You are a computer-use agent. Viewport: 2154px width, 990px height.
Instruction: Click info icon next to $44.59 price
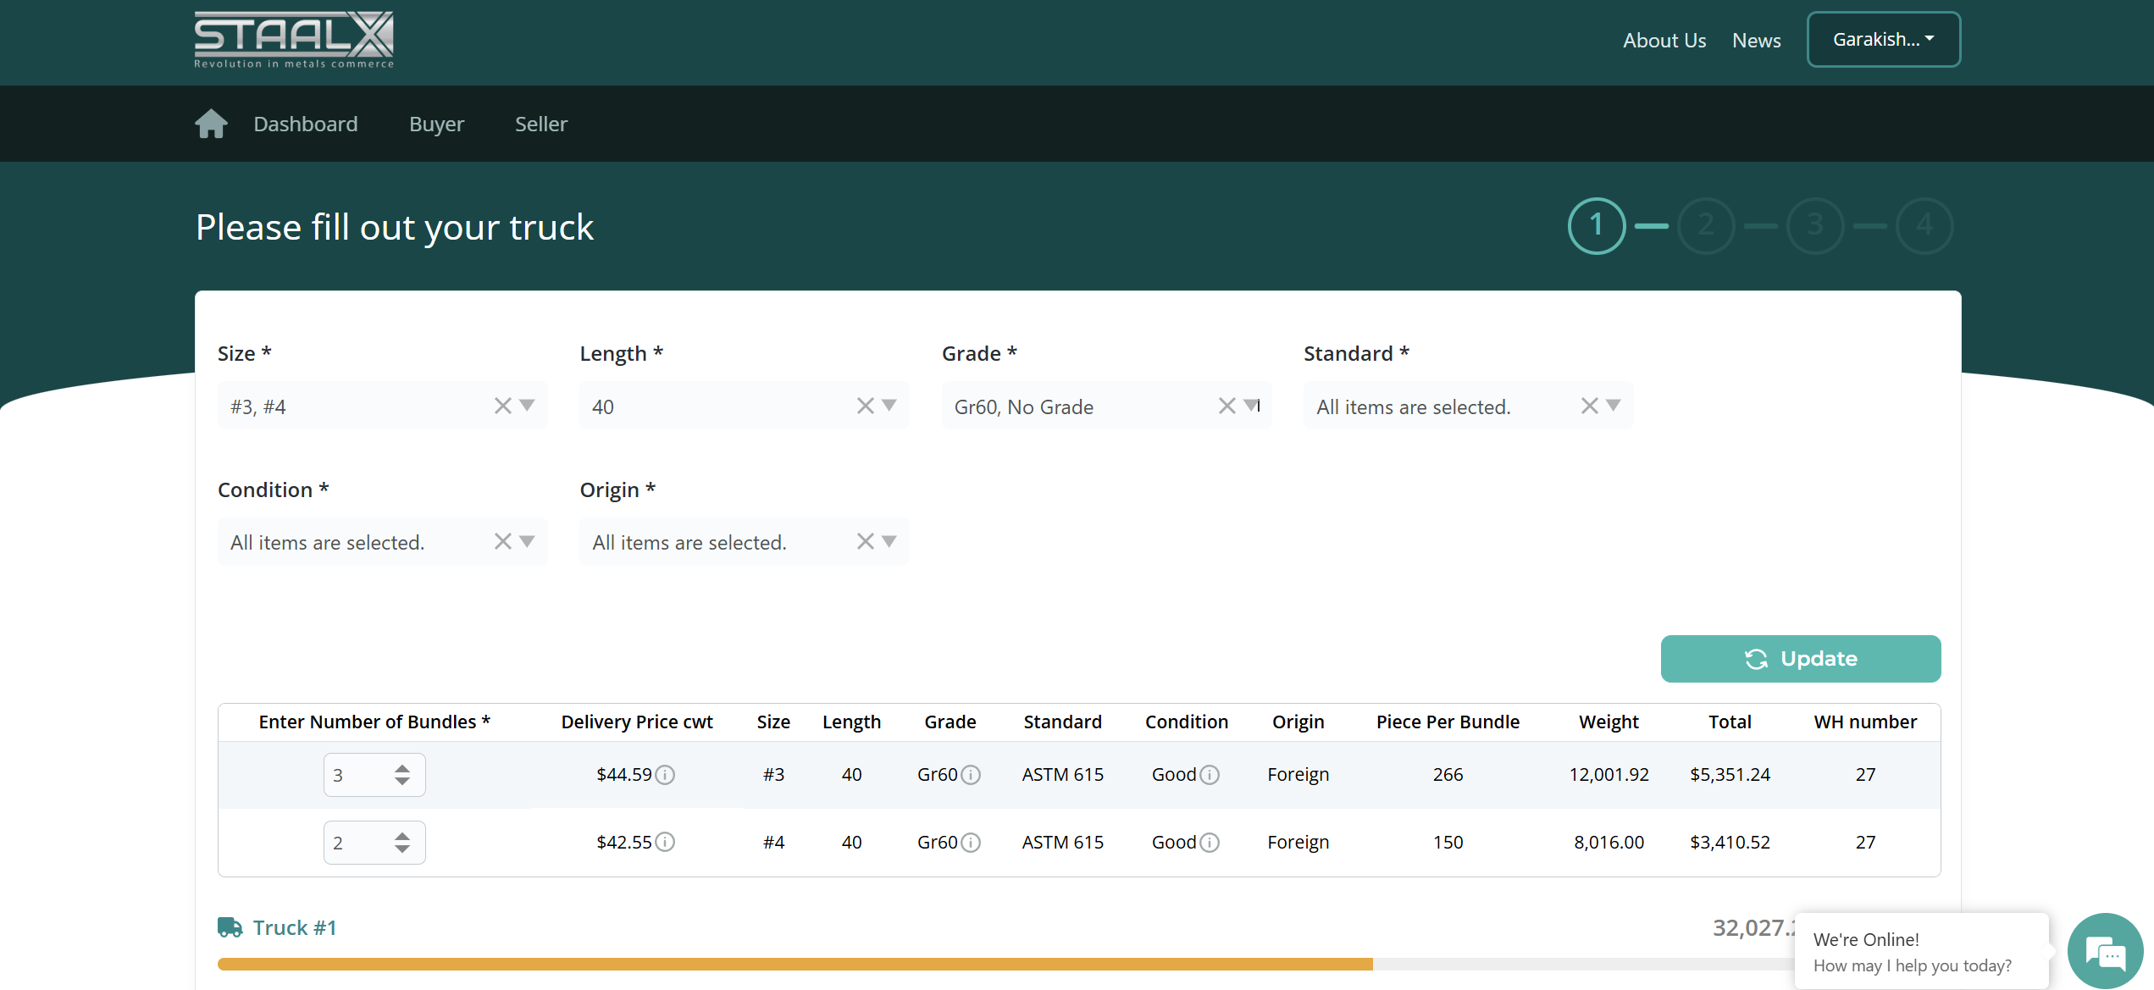point(666,775)
